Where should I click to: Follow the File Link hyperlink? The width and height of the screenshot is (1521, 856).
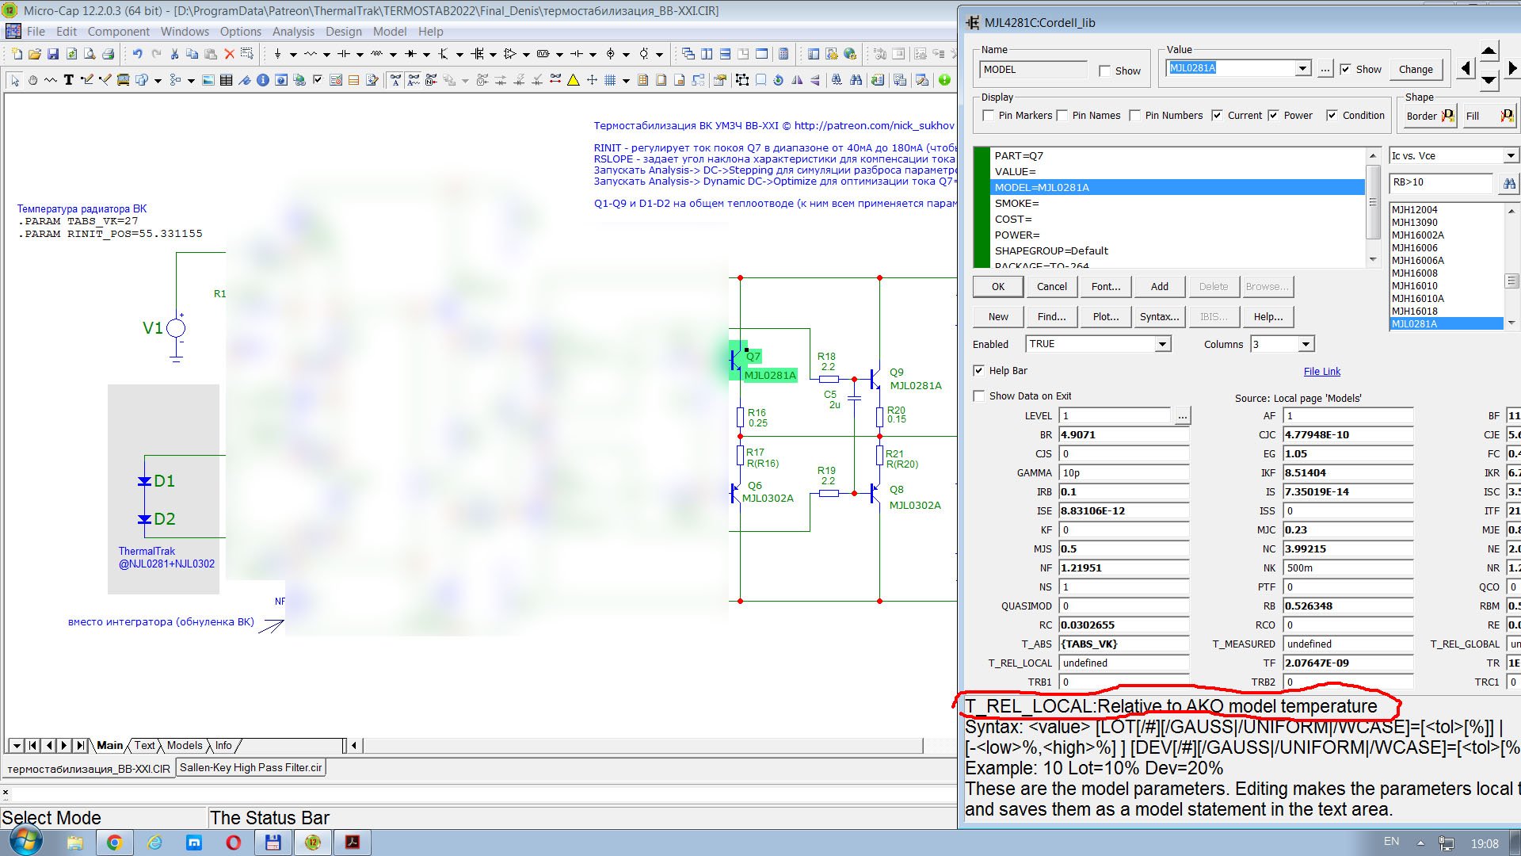tap(1321, 372)
